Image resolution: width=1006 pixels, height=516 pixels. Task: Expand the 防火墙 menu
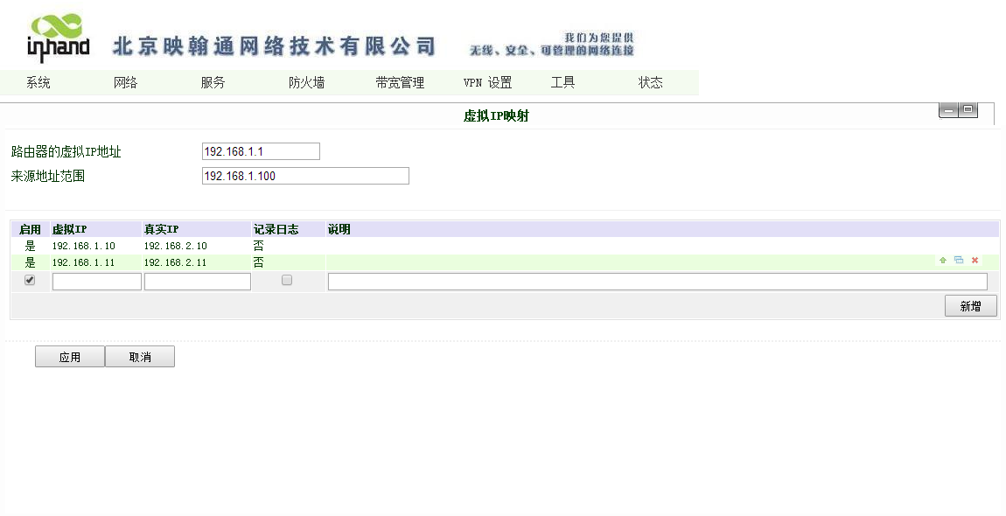307,83
